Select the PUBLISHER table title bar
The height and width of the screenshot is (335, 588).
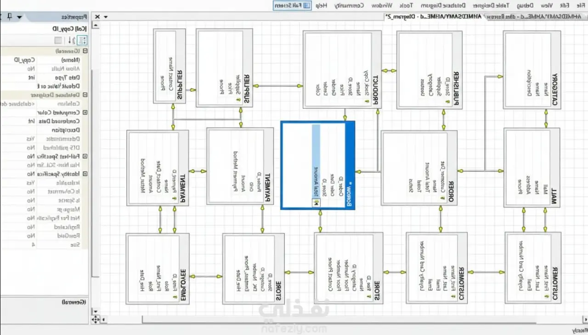coord(456,70)
